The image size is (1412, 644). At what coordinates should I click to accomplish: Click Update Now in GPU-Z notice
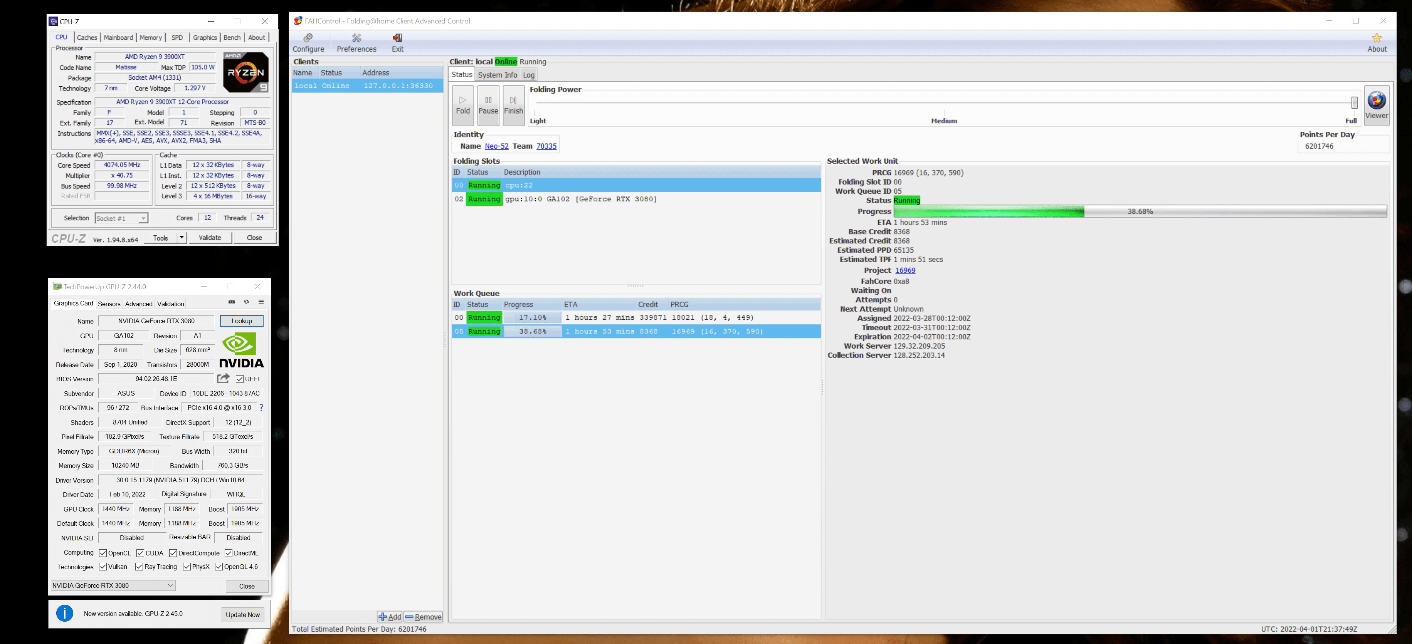point(243,614)
